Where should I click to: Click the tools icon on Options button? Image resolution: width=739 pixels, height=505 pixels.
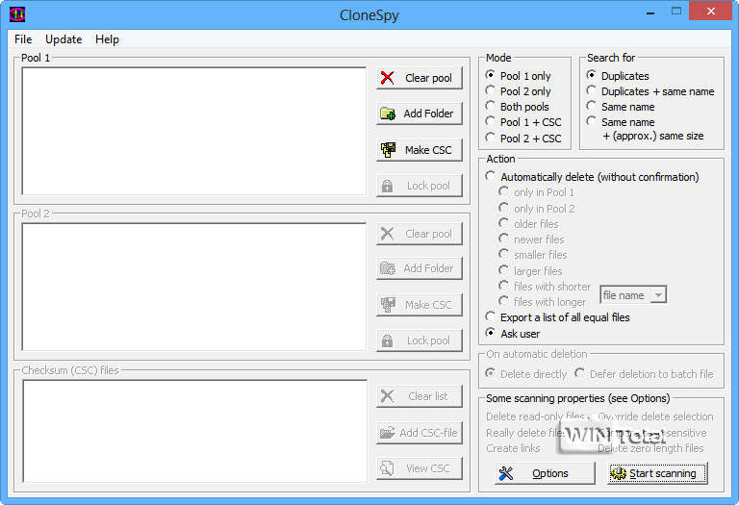click(x=506, y=473)
